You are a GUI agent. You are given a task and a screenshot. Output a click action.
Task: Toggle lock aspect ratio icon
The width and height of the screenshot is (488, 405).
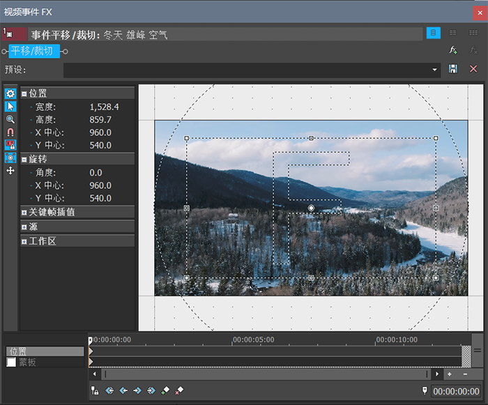pyautogui.click(x=10, y=144)
